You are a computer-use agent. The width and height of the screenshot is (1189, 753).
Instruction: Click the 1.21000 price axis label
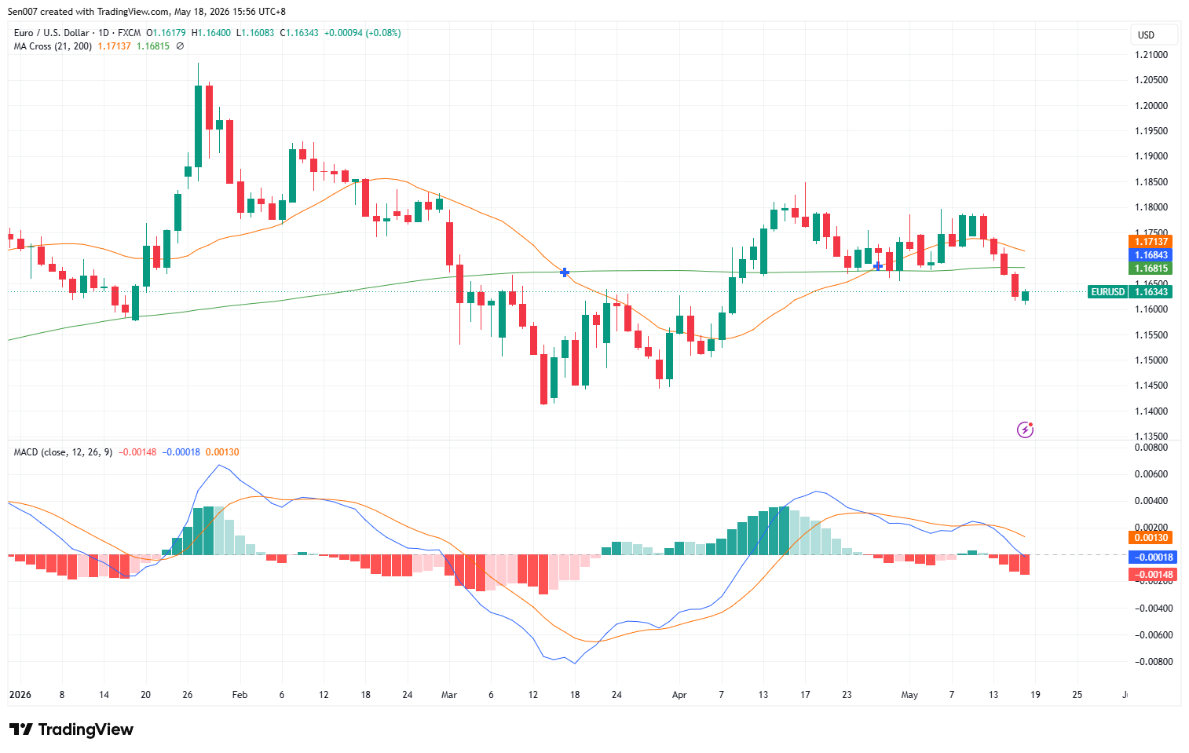coord(1151,55)
